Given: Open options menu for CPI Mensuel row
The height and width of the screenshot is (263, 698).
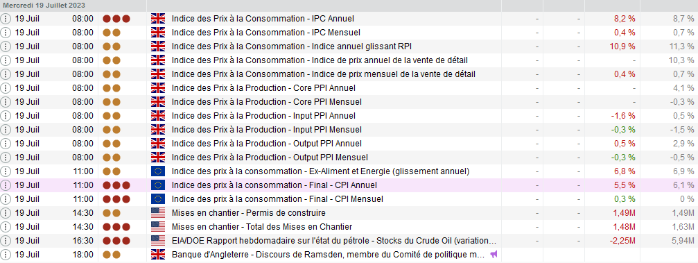Looking at the screenshot, I should 6,198.
